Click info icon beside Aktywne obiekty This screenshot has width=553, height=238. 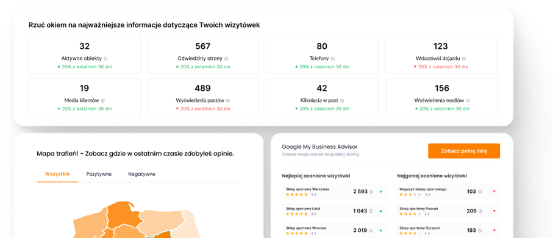pos(105,59)
